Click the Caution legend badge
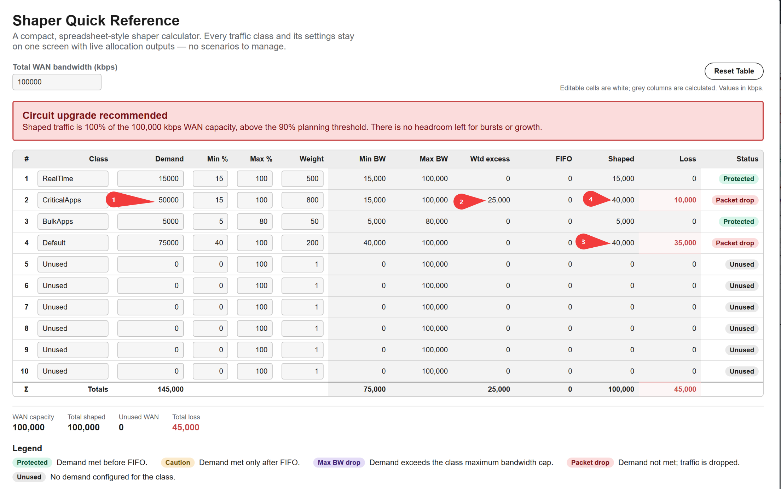This screenshot has width=781, height=489. click(x=178, y=463)
